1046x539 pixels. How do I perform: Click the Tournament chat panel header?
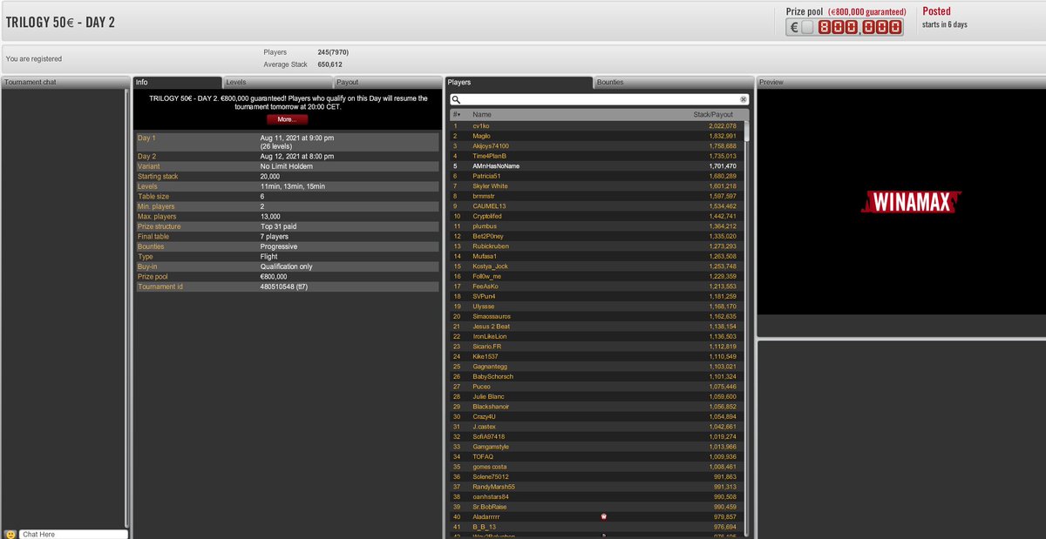coord(66,83)
